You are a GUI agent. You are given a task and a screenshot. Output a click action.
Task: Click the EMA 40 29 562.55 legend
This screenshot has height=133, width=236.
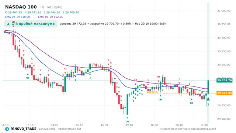51,17
